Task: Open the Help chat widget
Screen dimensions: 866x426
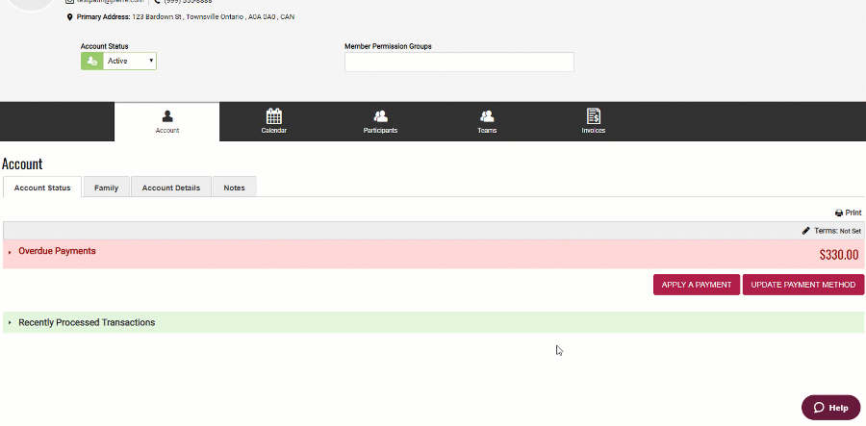Action: [830, 407]
